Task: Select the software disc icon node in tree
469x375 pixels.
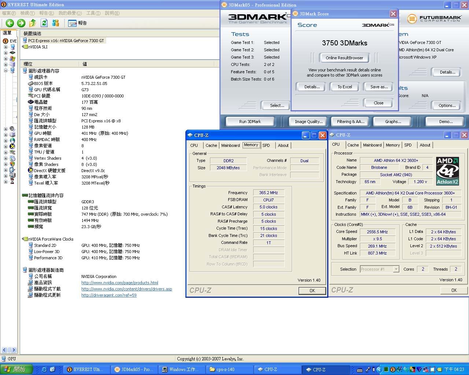Action: [12, 158]
